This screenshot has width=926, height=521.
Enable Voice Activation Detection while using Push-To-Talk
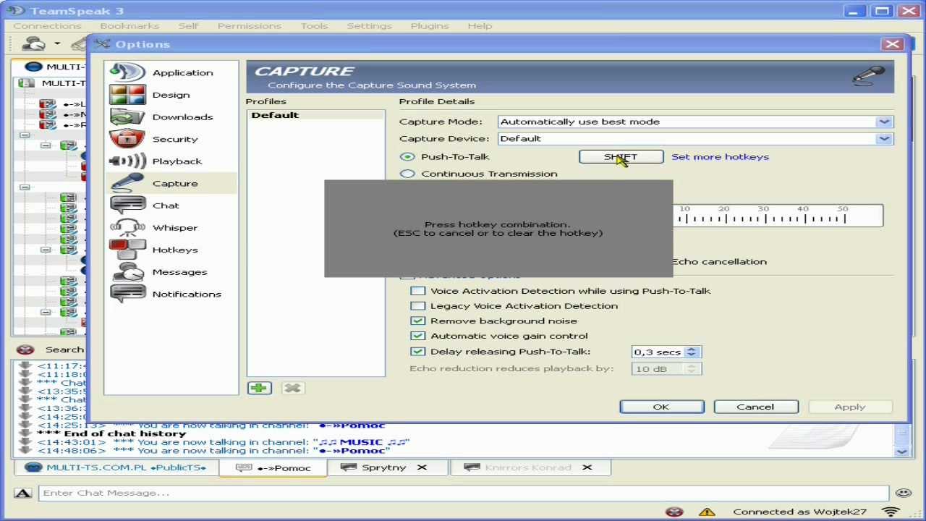[x=417, y=291]
